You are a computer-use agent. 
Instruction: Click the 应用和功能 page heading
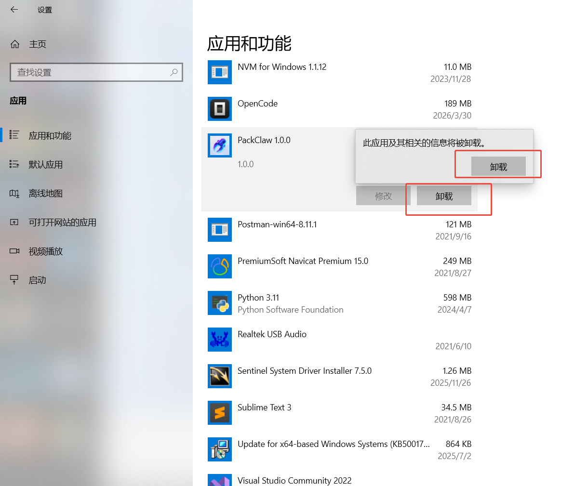click(249, 43)
